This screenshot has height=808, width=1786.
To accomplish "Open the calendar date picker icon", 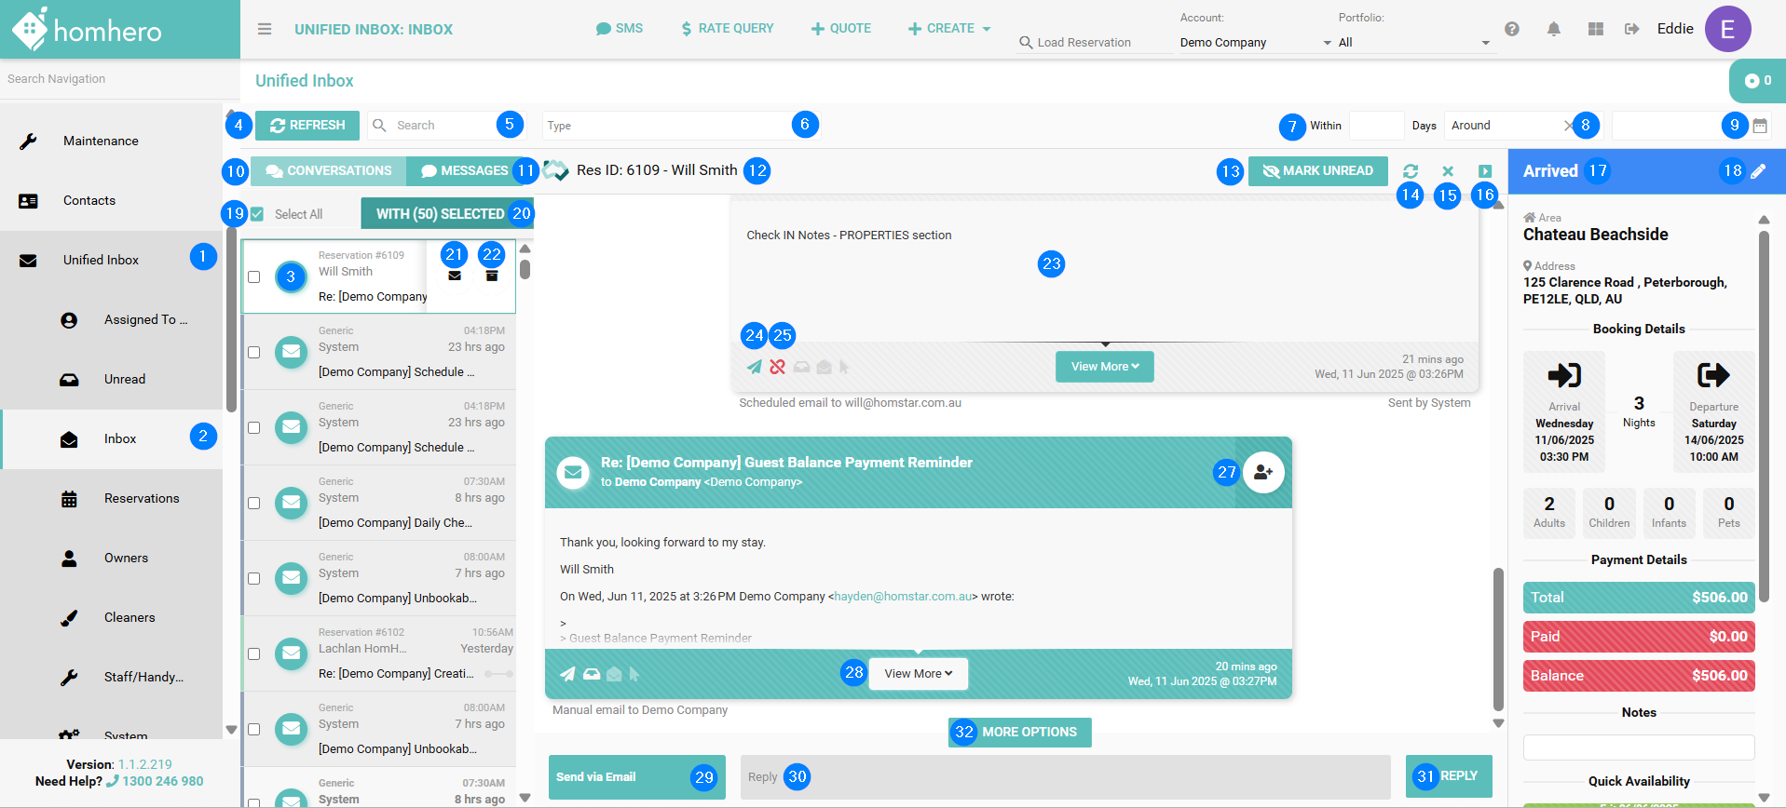I will click(1760, 126).
